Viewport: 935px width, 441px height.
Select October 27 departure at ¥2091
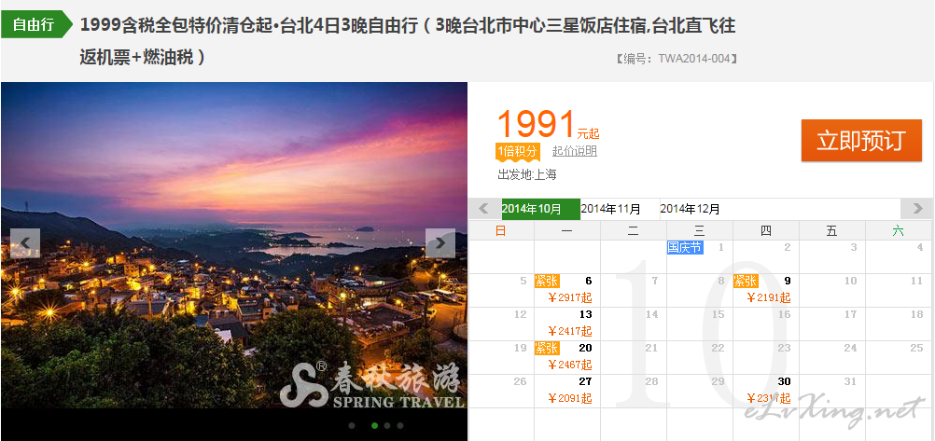click(567, 391)
